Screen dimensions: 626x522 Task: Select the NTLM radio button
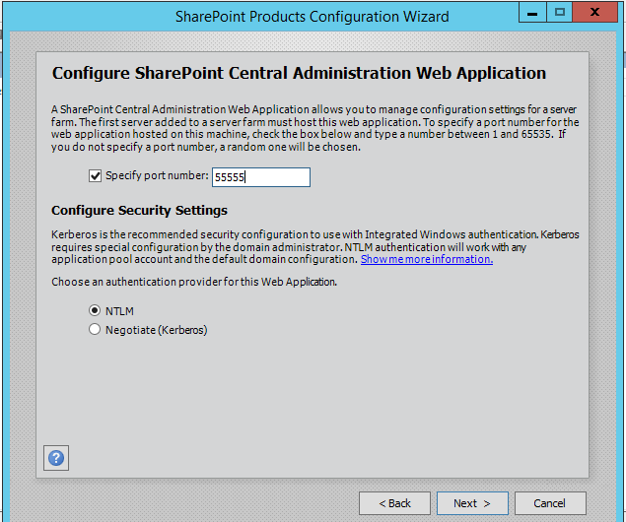click(x=95, y=310)
